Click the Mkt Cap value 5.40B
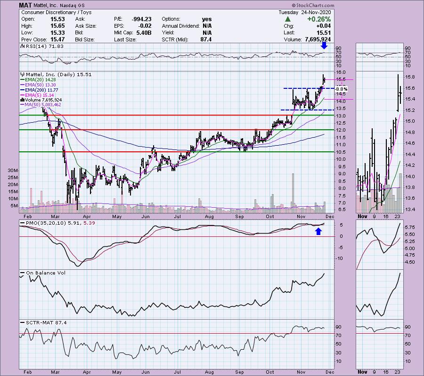This screenshot has height=376, width=424. tap(144, 32)
